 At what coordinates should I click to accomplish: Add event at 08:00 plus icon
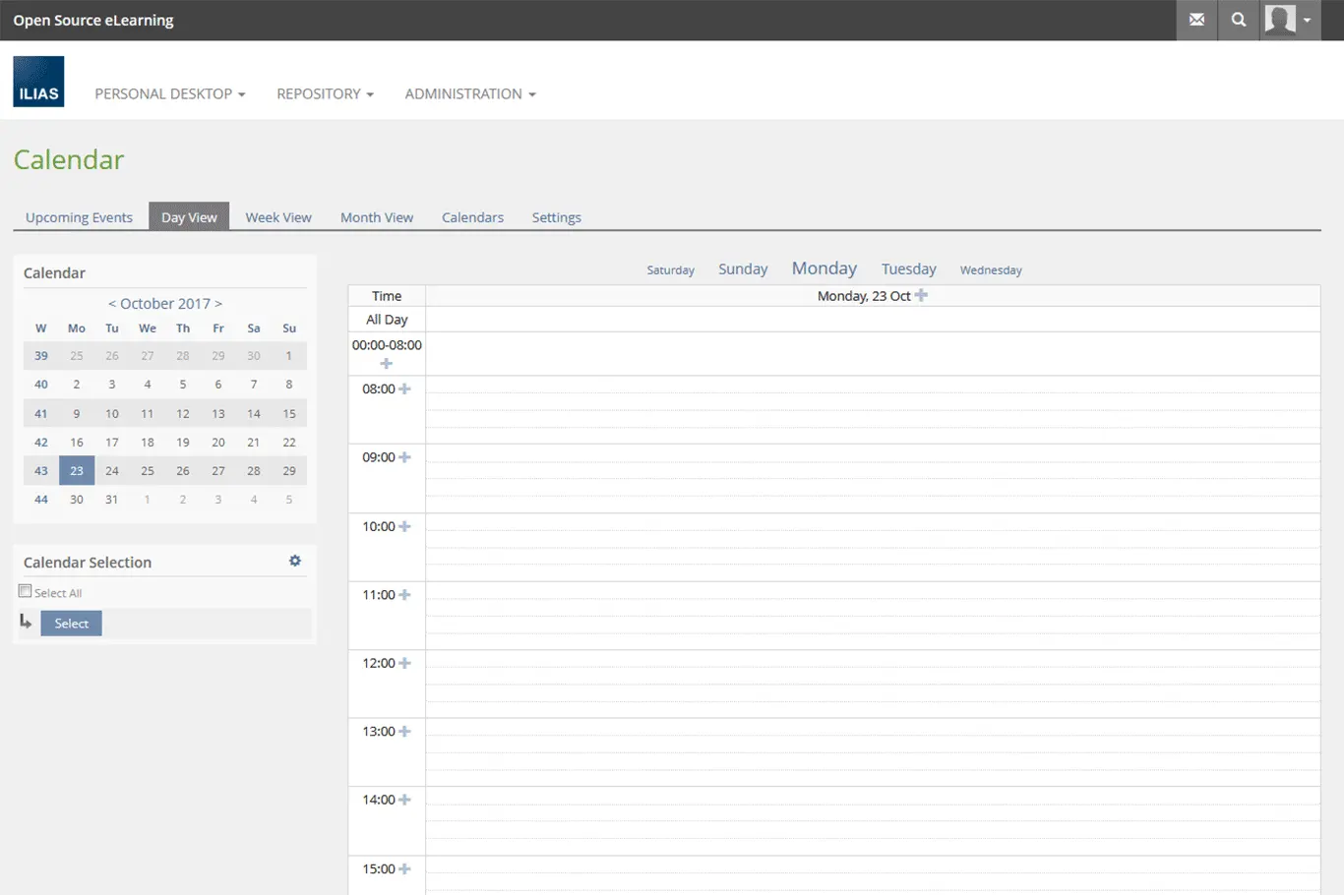click(x=404, y=389)
